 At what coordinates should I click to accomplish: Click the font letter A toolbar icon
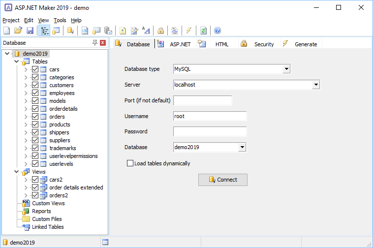click(146, 31)
